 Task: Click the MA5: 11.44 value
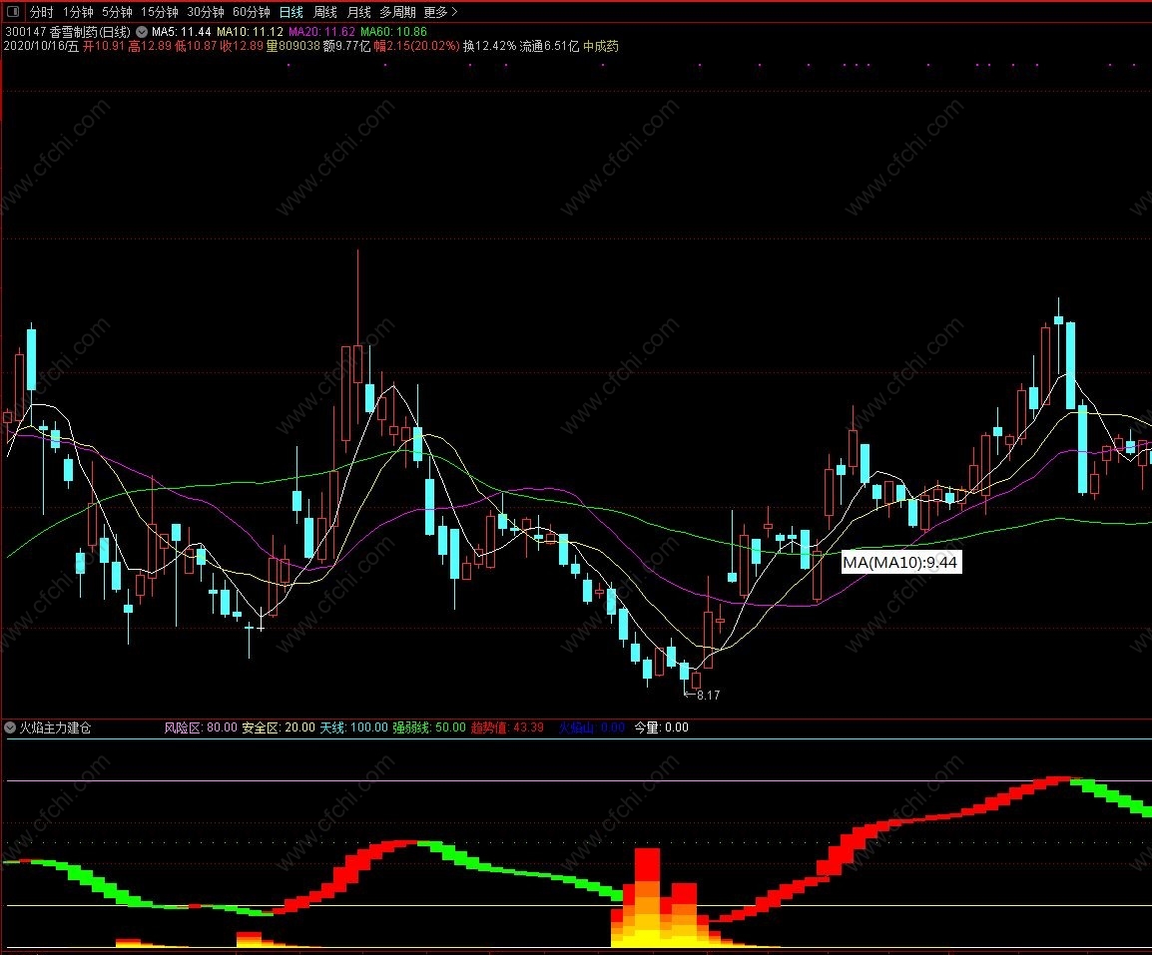182,32
